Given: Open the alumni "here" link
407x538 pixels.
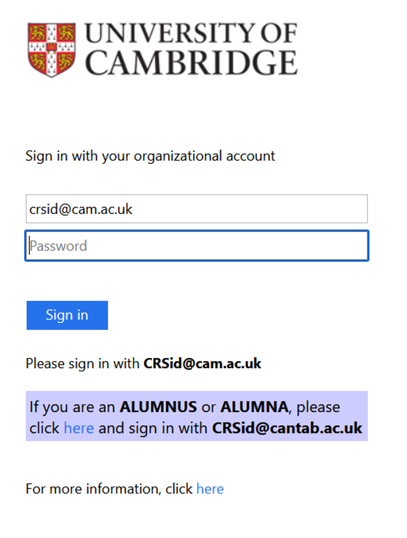Looking at the screenshot, I should tap(79, 428).
